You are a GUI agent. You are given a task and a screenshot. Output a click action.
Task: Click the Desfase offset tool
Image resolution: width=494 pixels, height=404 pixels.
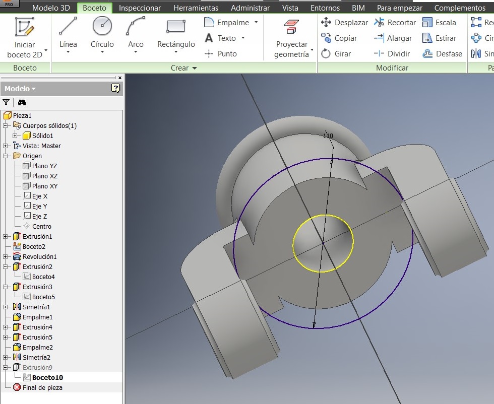[x=442, y=54]
